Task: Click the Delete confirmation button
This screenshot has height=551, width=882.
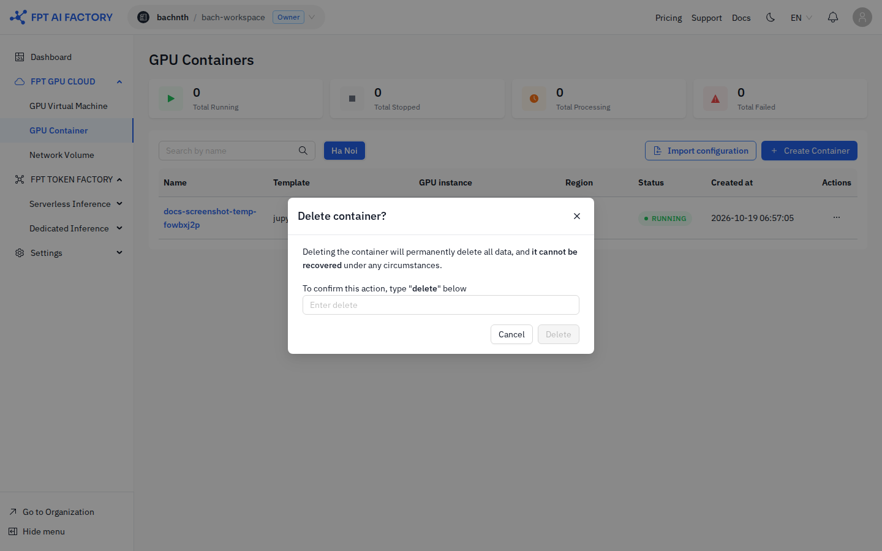Action: [x=559, y=334]
